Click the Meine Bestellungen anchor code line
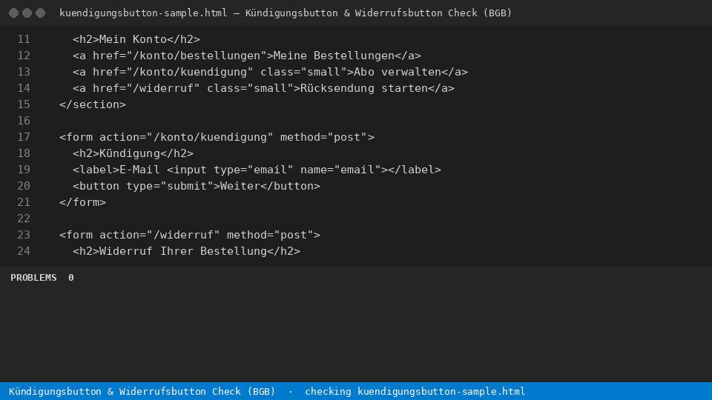Screen dimensions: 712x400 (246, 56)
